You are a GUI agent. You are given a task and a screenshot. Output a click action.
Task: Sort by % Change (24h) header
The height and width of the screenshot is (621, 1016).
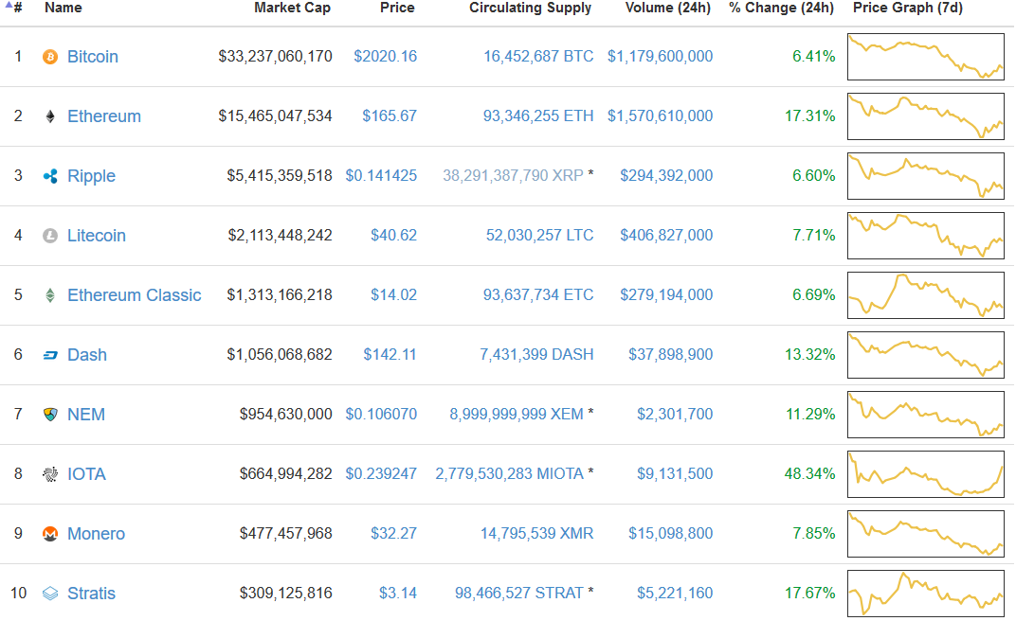pos(781,8)
